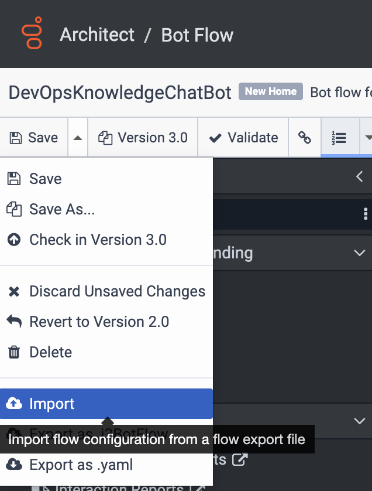Choose Export as .yaml
This screenshot has width=372, height=491.
81,465
